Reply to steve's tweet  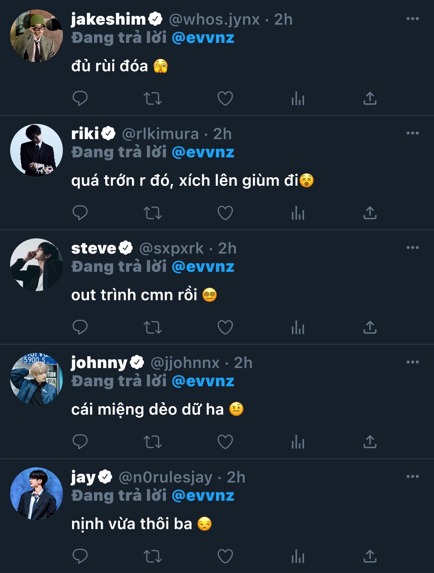pos(80,328)
